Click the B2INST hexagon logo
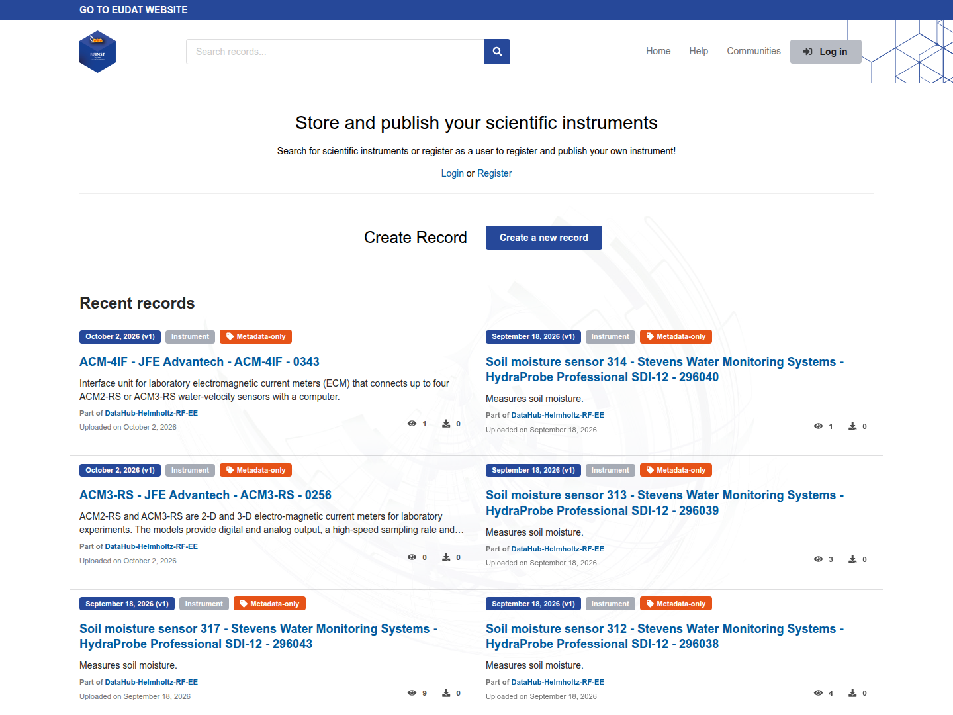The height and width of the screenshot is (715, 953). click(97, 52)
